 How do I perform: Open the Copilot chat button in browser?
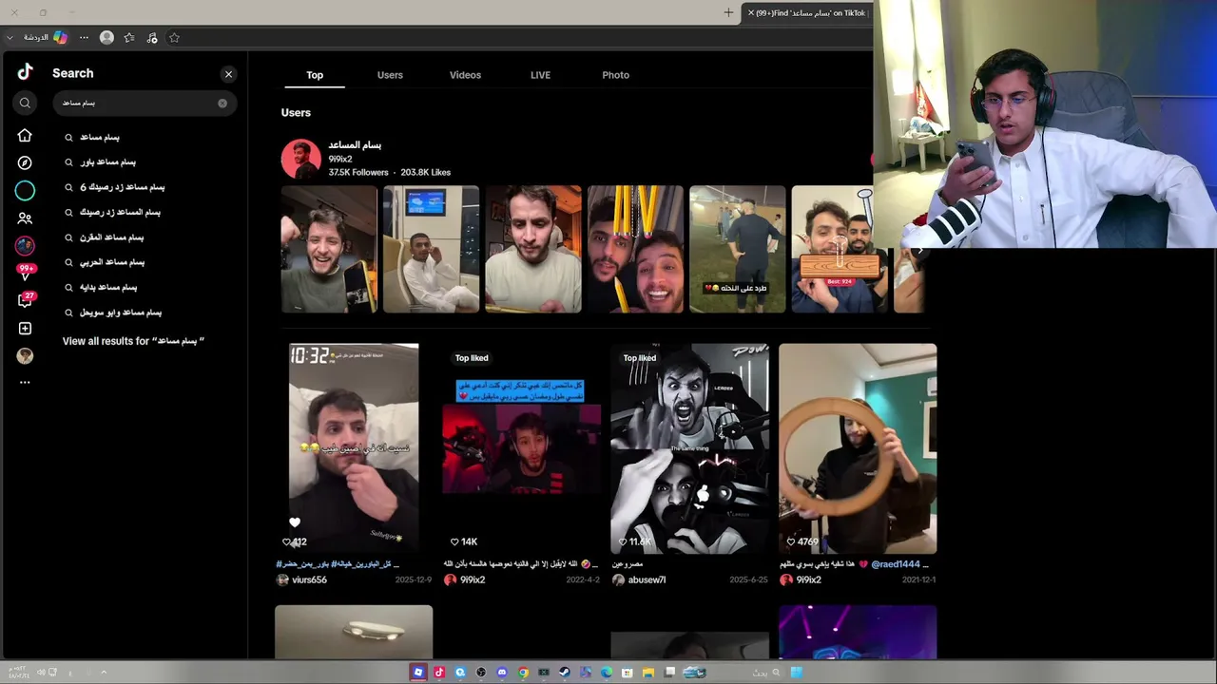(x=47, y=37)
